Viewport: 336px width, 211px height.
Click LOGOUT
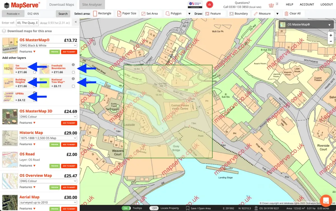(x=327, y=4)
